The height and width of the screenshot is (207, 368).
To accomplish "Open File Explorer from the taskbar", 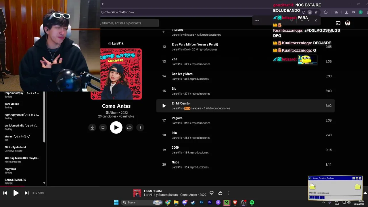I will click(x=176, y=202).
